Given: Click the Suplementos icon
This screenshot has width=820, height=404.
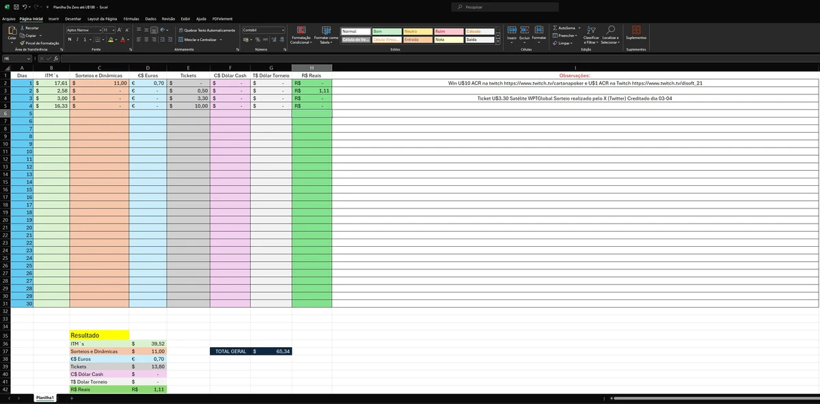Looking at the screenshot, I should [x=636, y=30].
